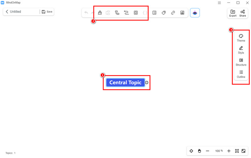Click the boundary frame icon
The width and height of the screenshot is (251, 158).
(x=136, y=12)
